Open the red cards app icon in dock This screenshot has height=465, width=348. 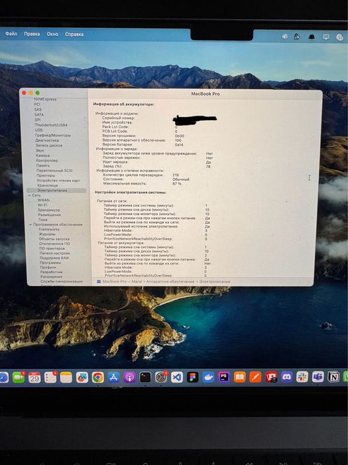[271, 377]
